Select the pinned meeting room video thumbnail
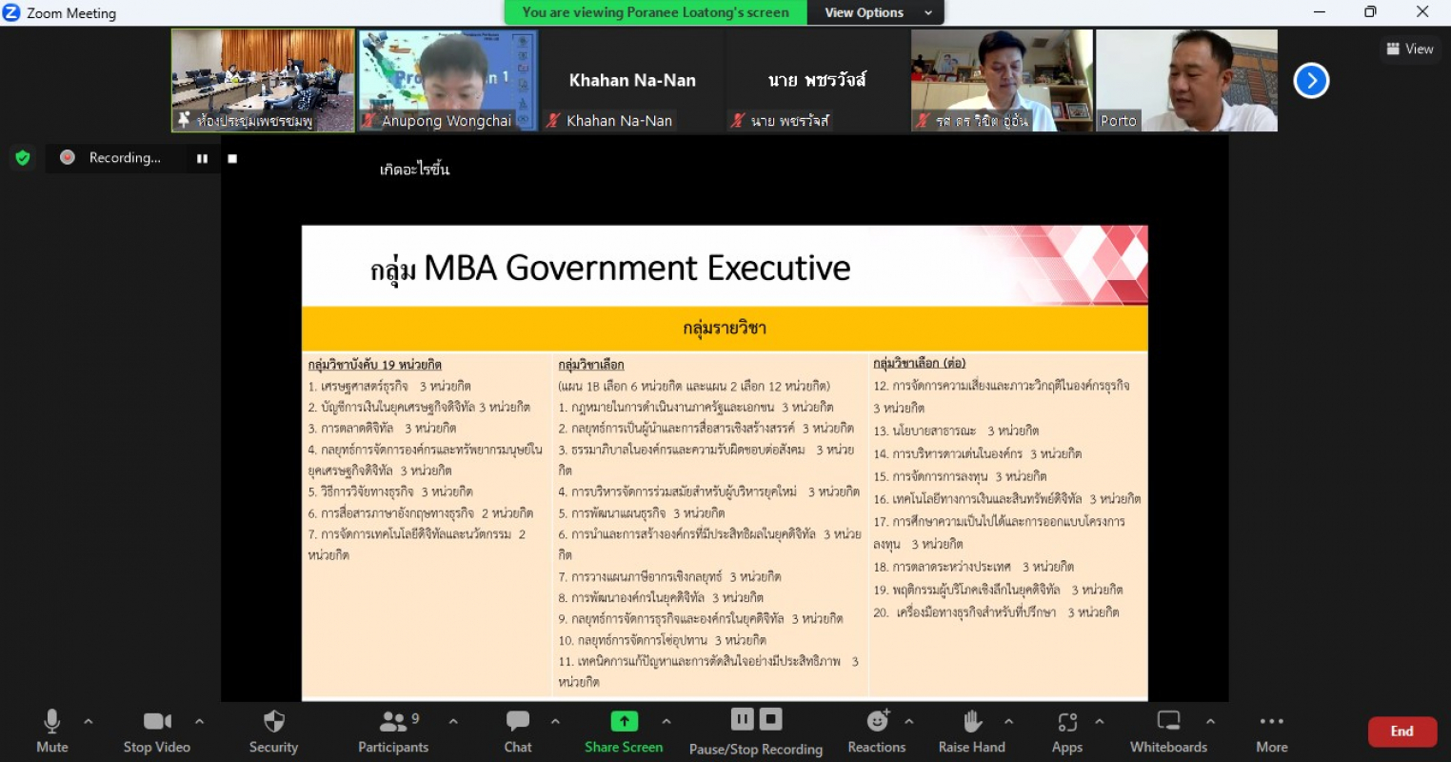Image resolution: width=1451 pixels, height=762 pixels. [x=263, y=80]
